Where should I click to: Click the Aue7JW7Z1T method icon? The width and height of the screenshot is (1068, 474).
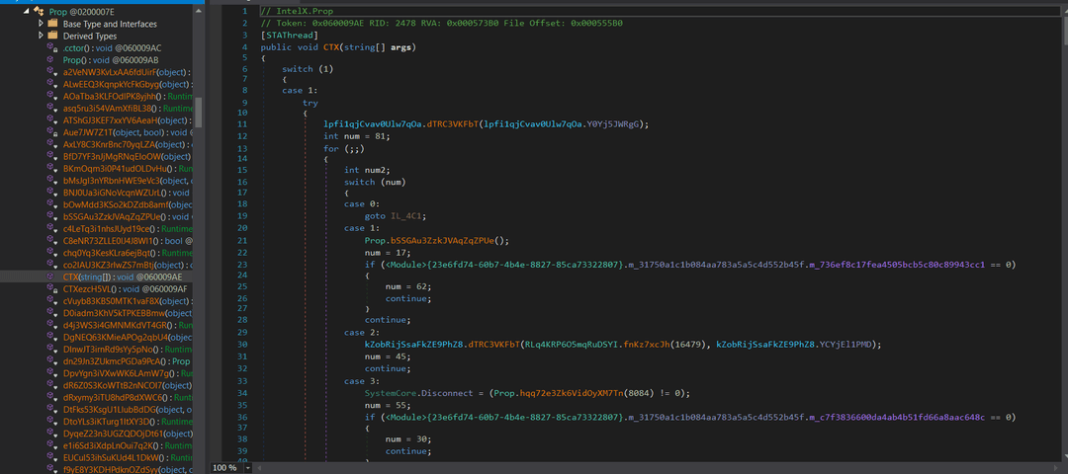(51, 132)
